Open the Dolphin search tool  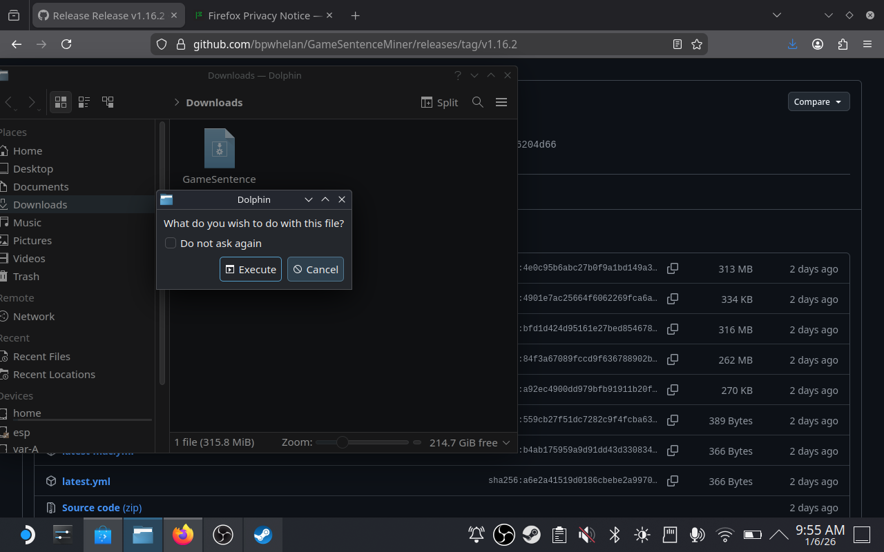tap(477, 102)
